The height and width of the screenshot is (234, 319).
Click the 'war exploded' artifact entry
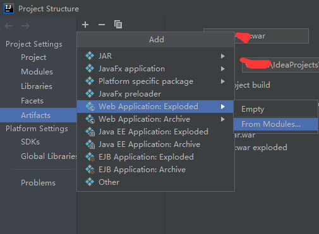pyautogui.click(x=261, y=148)
